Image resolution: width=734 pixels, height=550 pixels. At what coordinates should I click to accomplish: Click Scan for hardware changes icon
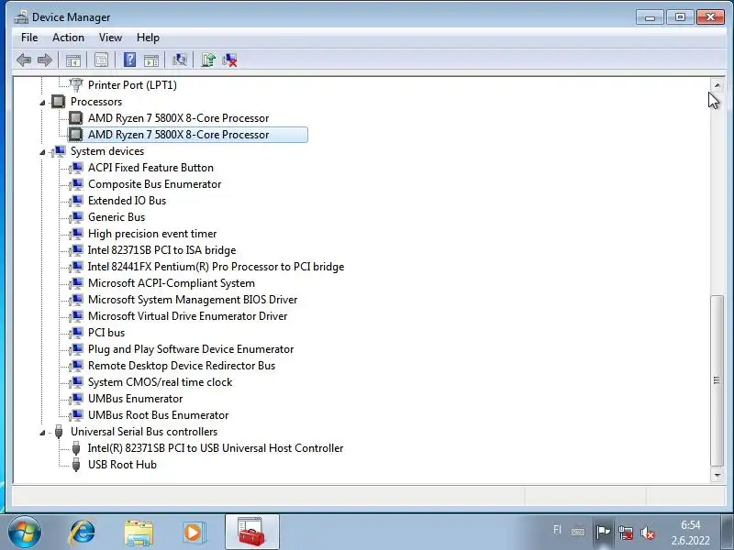tap(179, 60)
